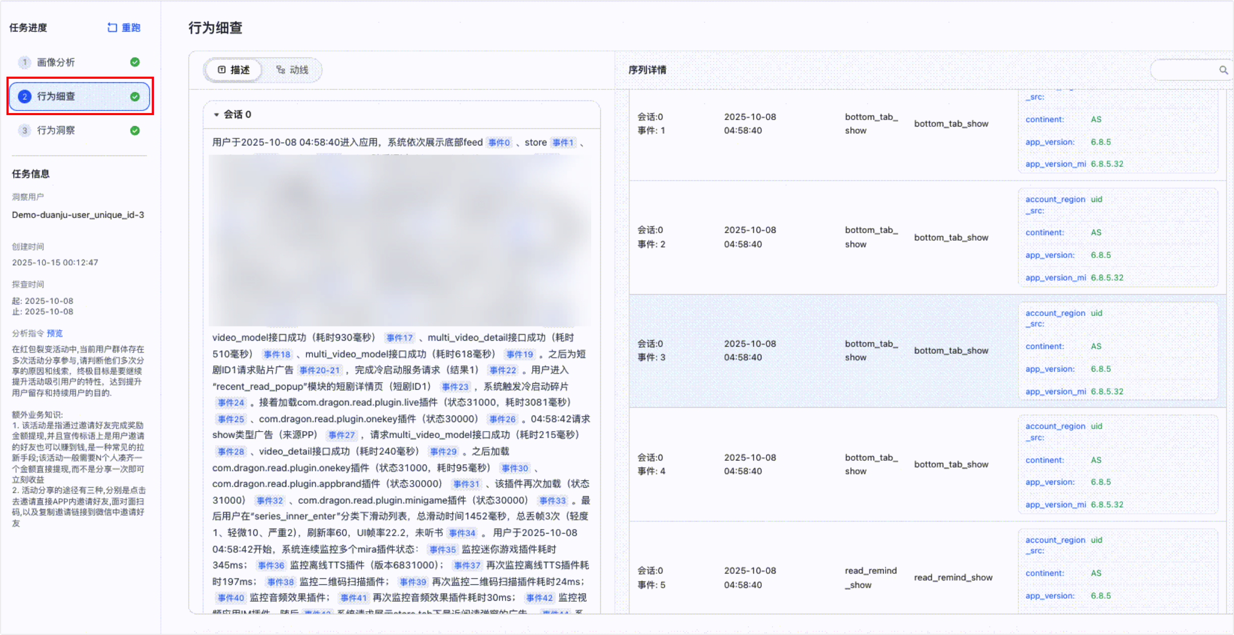Viewport: 1234px width, 635px height.
Task: Click the 事件29 event tag
Action: coord(443,452)
